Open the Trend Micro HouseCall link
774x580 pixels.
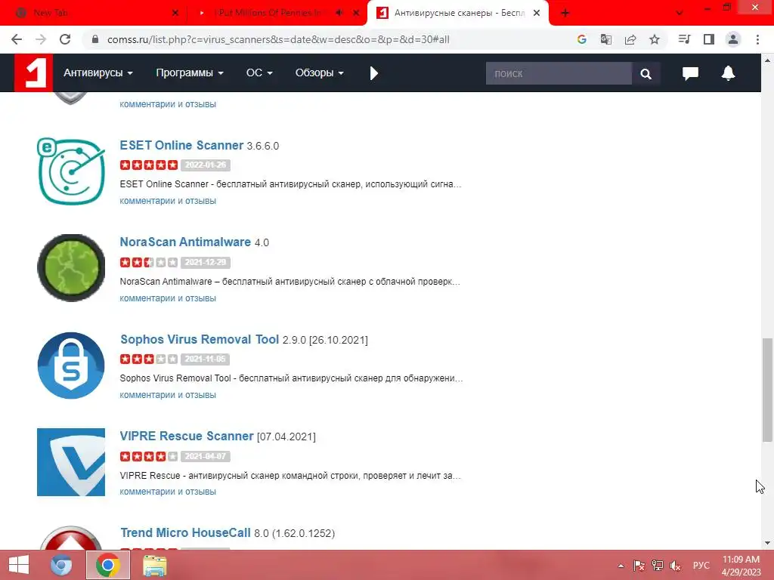click(186, 533)
